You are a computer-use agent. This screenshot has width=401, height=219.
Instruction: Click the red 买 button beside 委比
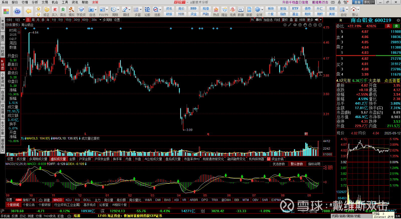point(388,26)
